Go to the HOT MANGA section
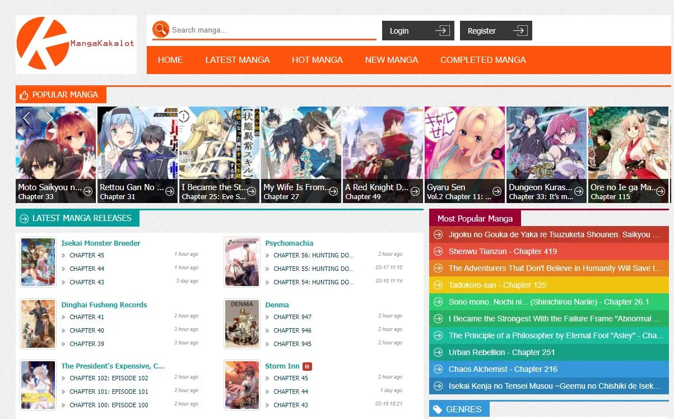The width and height of the screenshot is (674, 419). coord(317,59)
